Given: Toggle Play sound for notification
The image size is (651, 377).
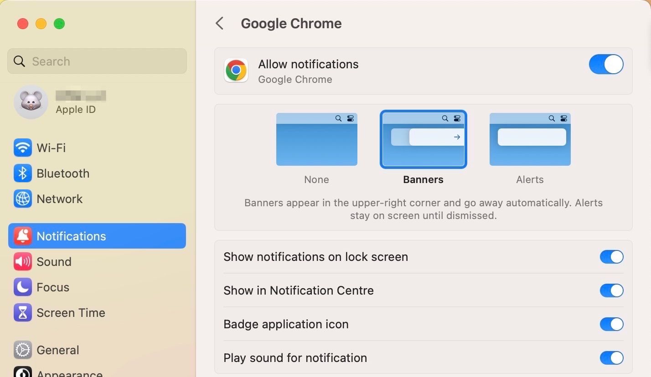Looking at the screenshot, I should click(x=611, y=358).
